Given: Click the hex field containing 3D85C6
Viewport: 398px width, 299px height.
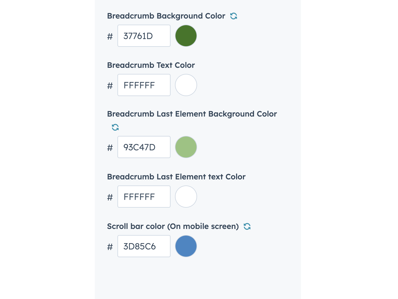Looking at the screenshot, I should [144, 246].
